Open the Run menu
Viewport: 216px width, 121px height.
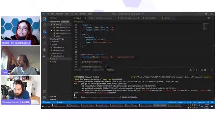77,14
